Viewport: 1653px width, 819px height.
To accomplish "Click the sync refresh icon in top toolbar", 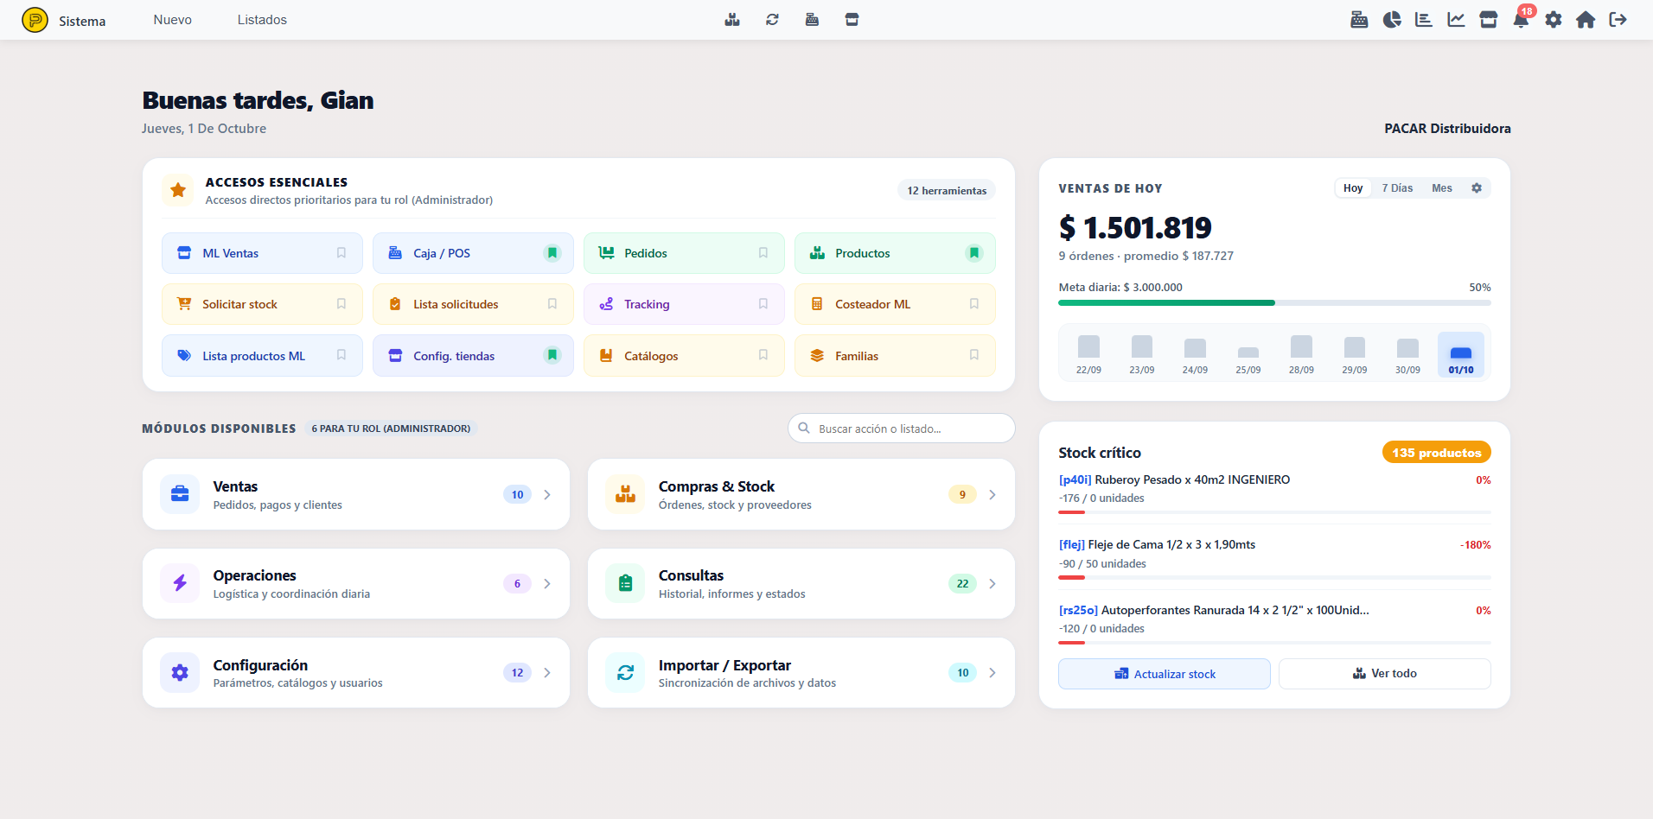I will [x=772, y=20].
